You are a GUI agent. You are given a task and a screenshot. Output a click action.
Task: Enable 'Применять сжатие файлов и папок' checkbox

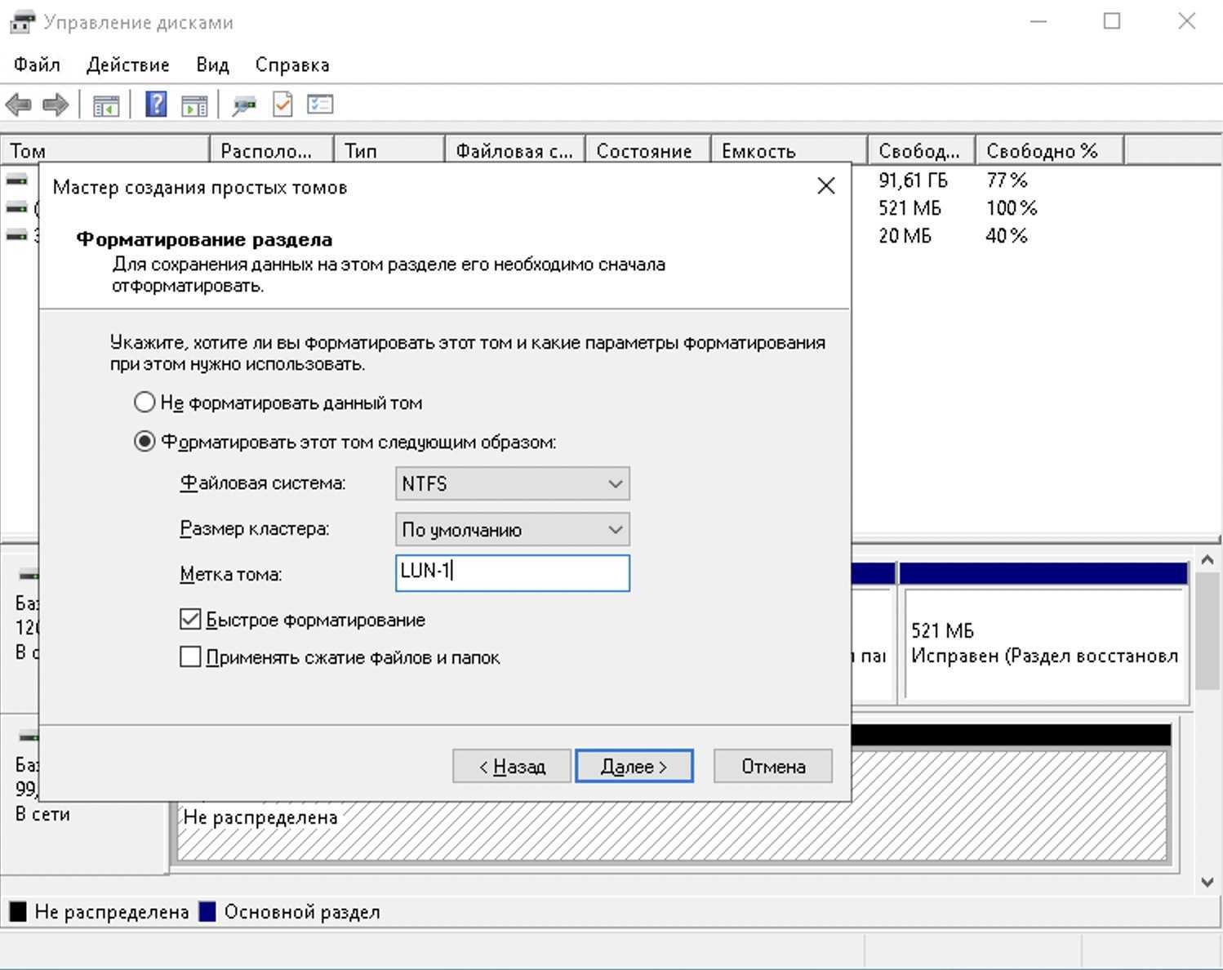190,657
